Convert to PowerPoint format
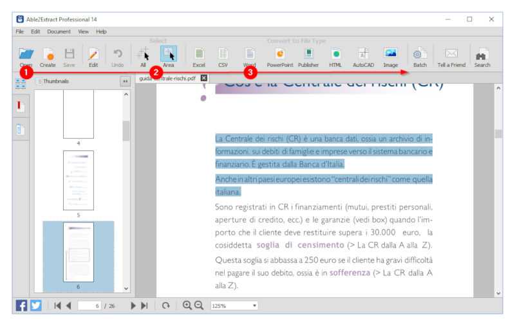 [x=280, y=57]
